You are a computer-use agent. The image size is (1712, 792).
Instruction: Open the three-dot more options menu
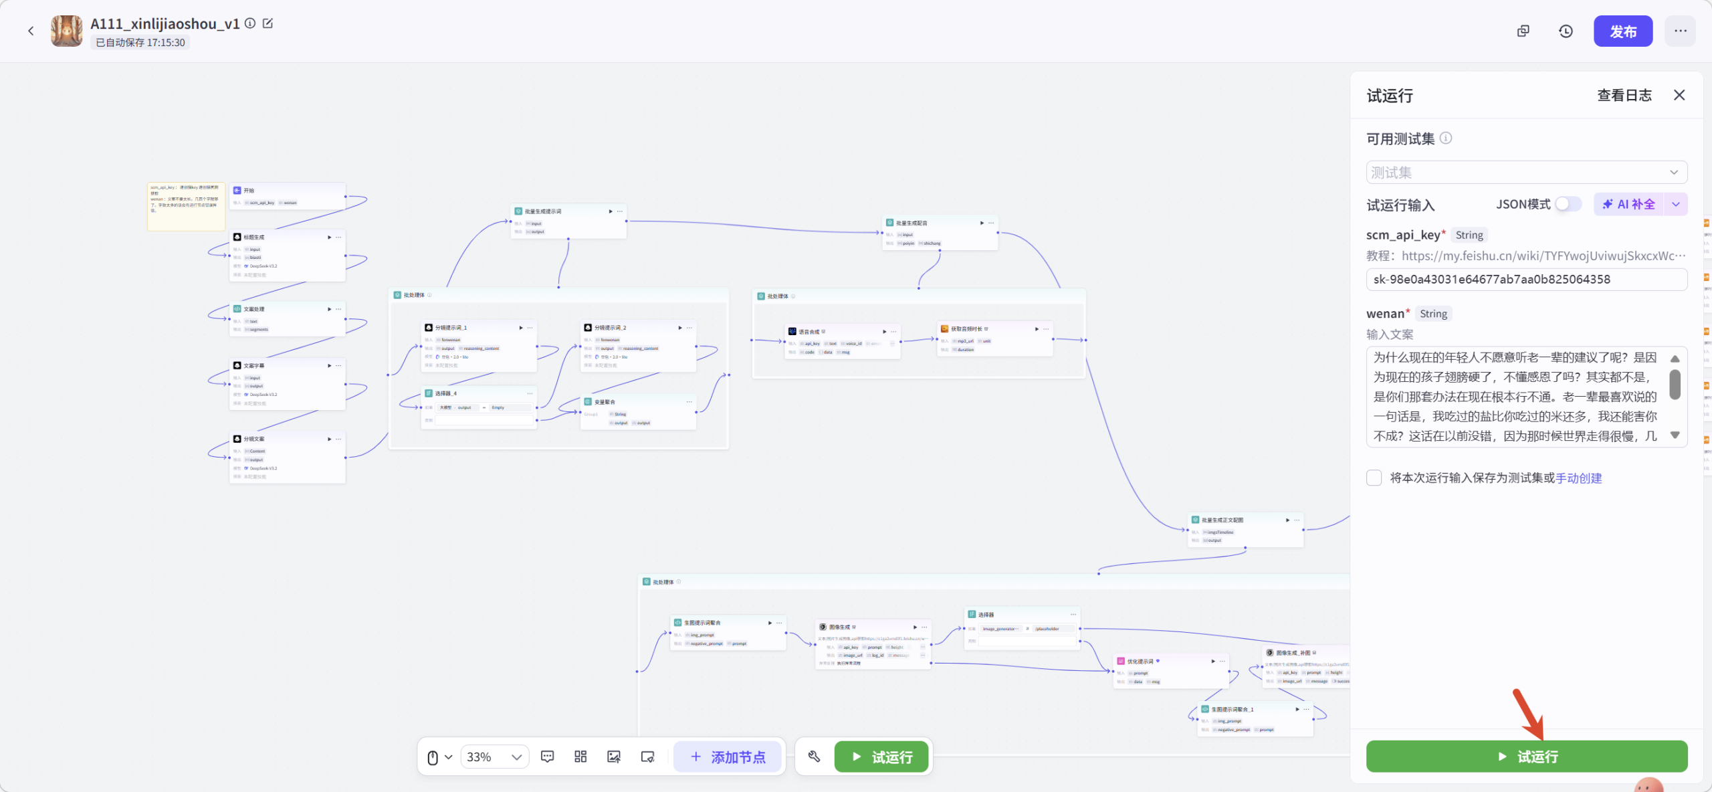click(x=1680, y=31)
